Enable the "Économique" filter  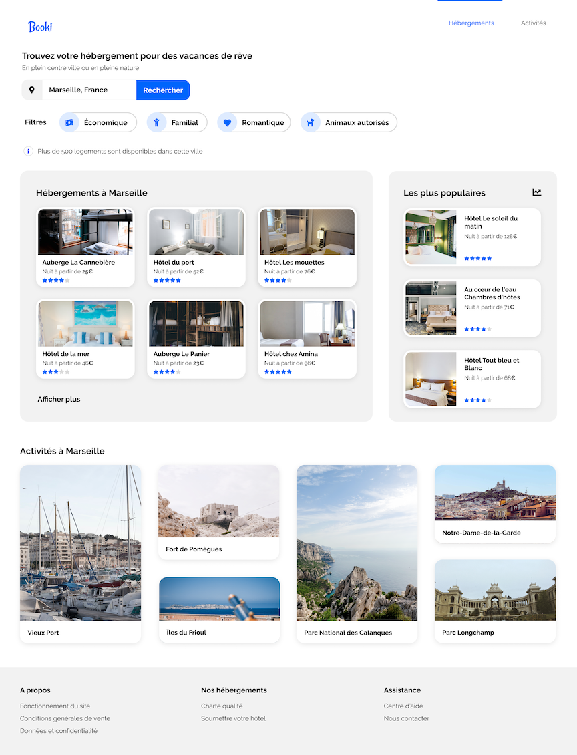point(98,122)
